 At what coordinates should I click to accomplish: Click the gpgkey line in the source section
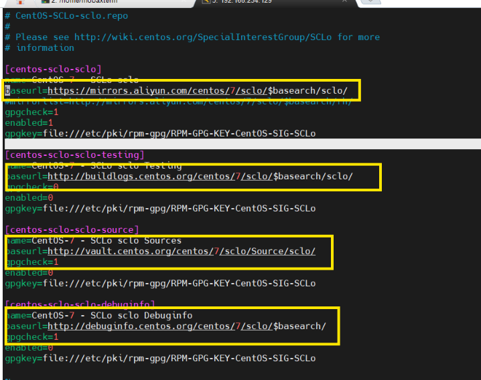click(160, 284)
